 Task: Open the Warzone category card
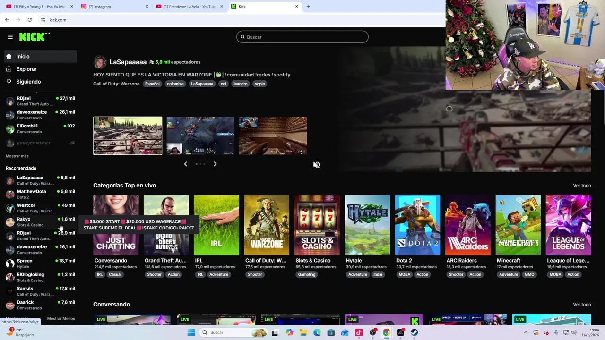[267, 225]
